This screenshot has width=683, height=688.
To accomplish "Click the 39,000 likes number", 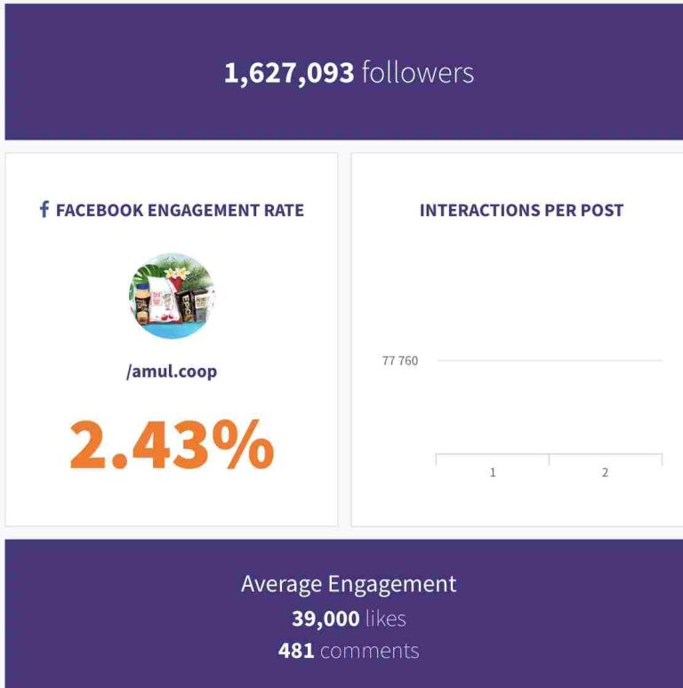I will coord(325,619).
